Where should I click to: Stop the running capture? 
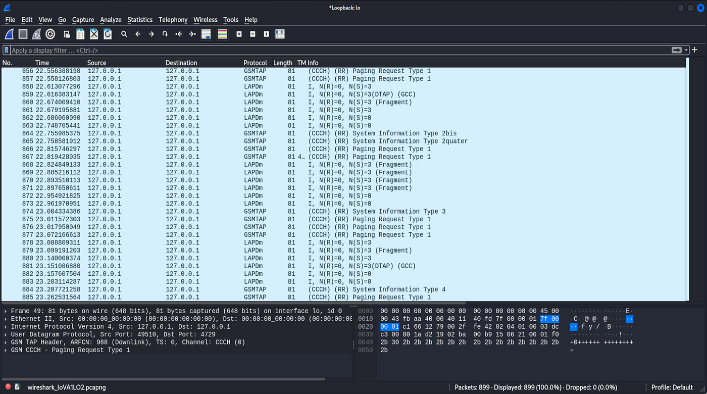[23, 34]
